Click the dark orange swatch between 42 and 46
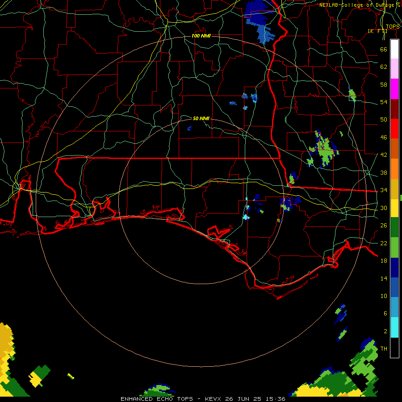 tap(394, 148)
